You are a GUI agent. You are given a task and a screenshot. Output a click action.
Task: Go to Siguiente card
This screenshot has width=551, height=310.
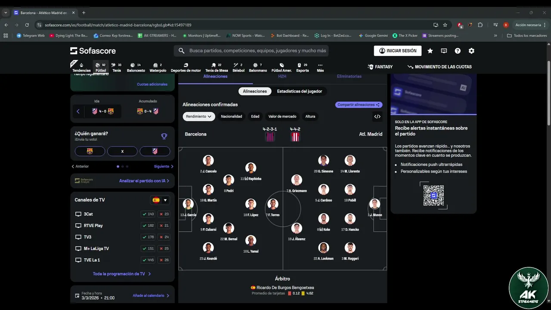[164, 166]
